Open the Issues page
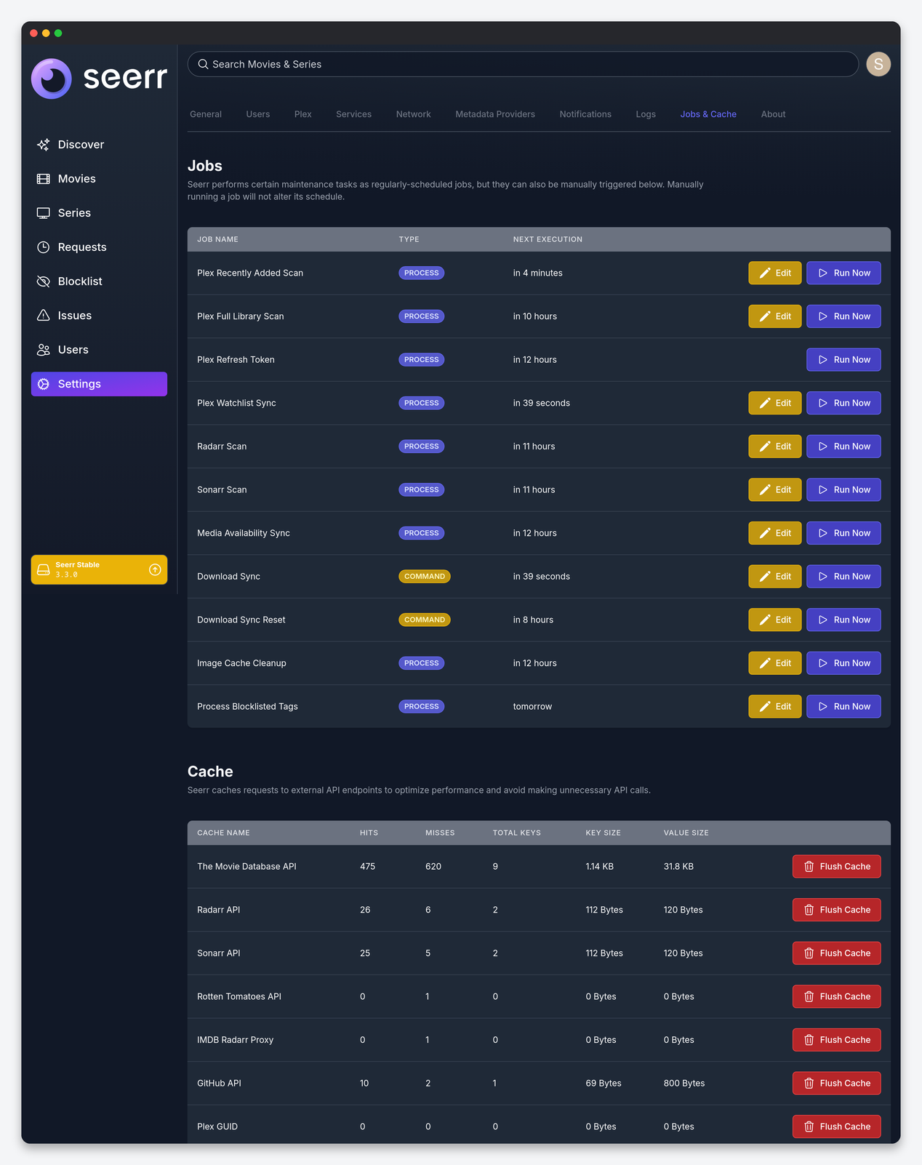The image size is (922, 1165). 99,316
